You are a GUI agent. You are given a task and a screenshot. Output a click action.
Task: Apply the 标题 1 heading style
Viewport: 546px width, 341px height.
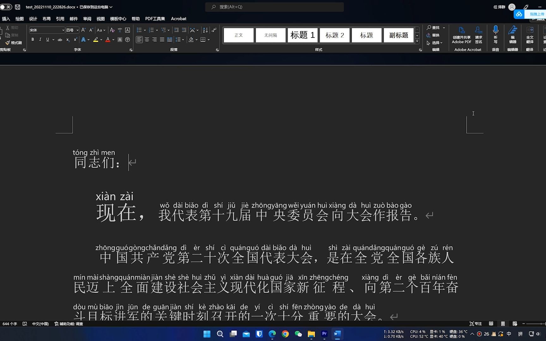coord(302,35)
